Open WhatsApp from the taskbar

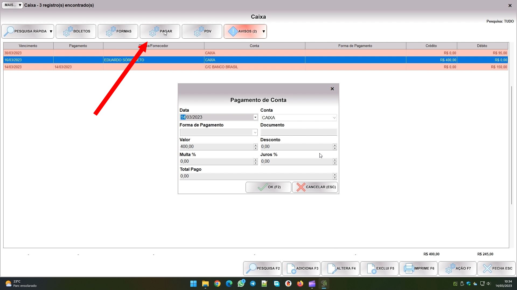tap(241, 284)
